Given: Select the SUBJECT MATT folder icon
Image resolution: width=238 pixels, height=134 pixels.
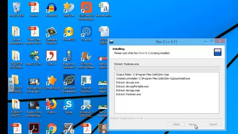Looking at the screenshot, I should (16, 108).
